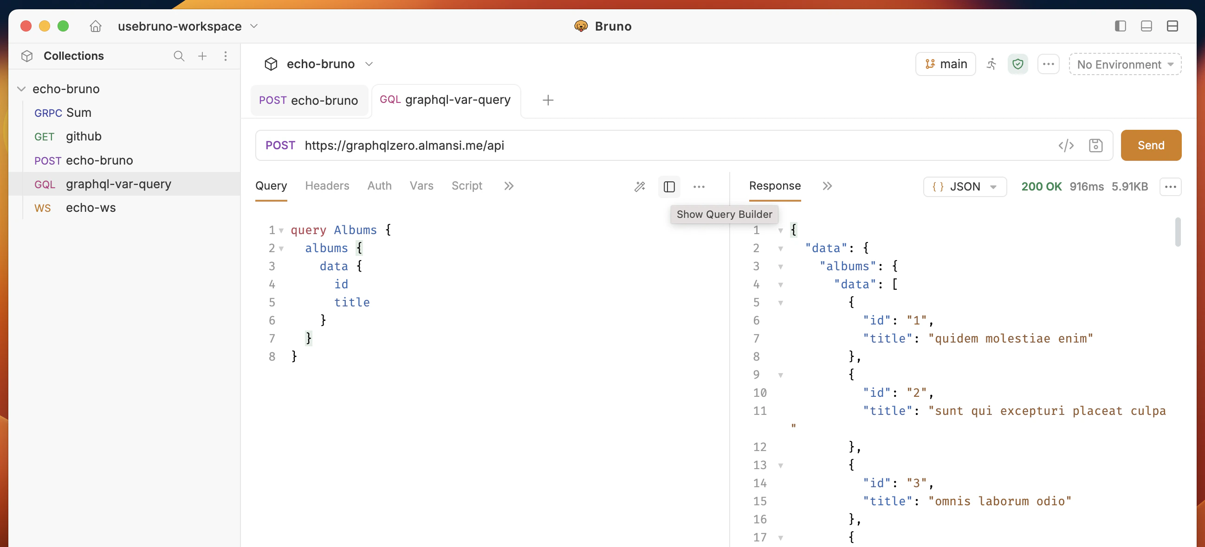Select the echo-ws WebSocket request
Image resolution: width=1205 pixels, height=547 pixels.
point(91,207)
